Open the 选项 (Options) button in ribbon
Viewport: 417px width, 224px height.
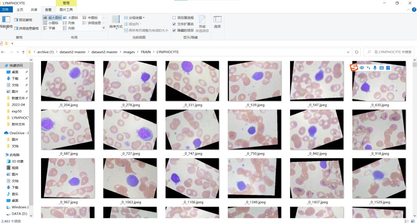pyautogui.click(x=217, y=21)
